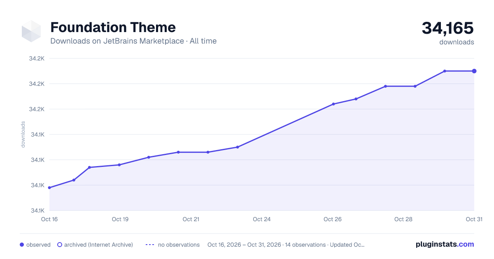Open the pluginstats.com link
The image size is (494, 259).
click(445, 244)
